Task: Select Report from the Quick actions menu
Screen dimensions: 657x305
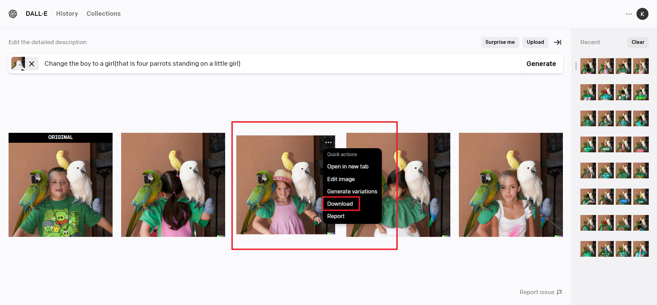Action: (x=336, y=216)
